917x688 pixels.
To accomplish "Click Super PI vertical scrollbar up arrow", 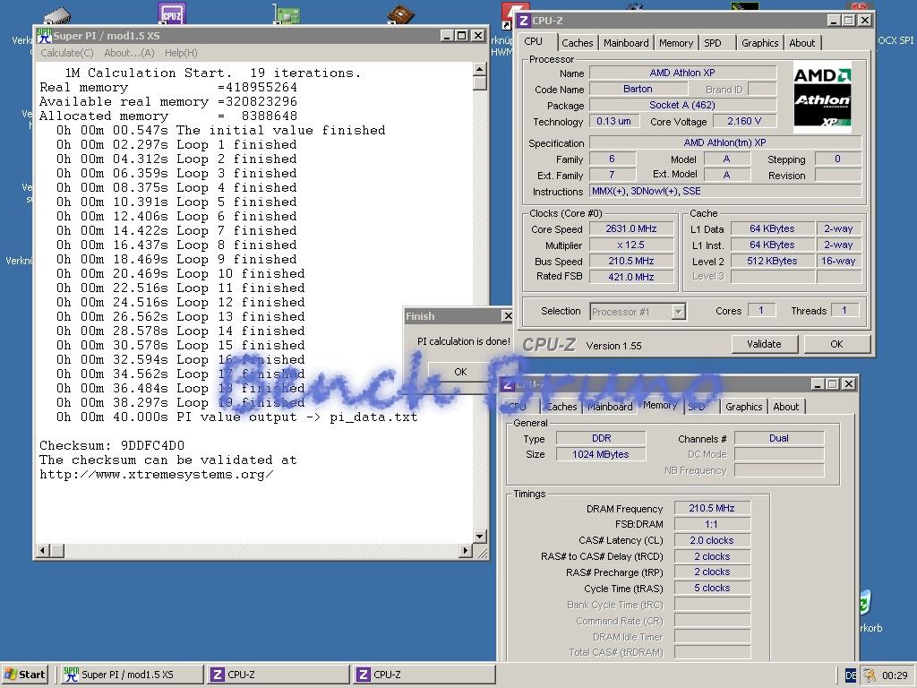I will click(480, 70).
